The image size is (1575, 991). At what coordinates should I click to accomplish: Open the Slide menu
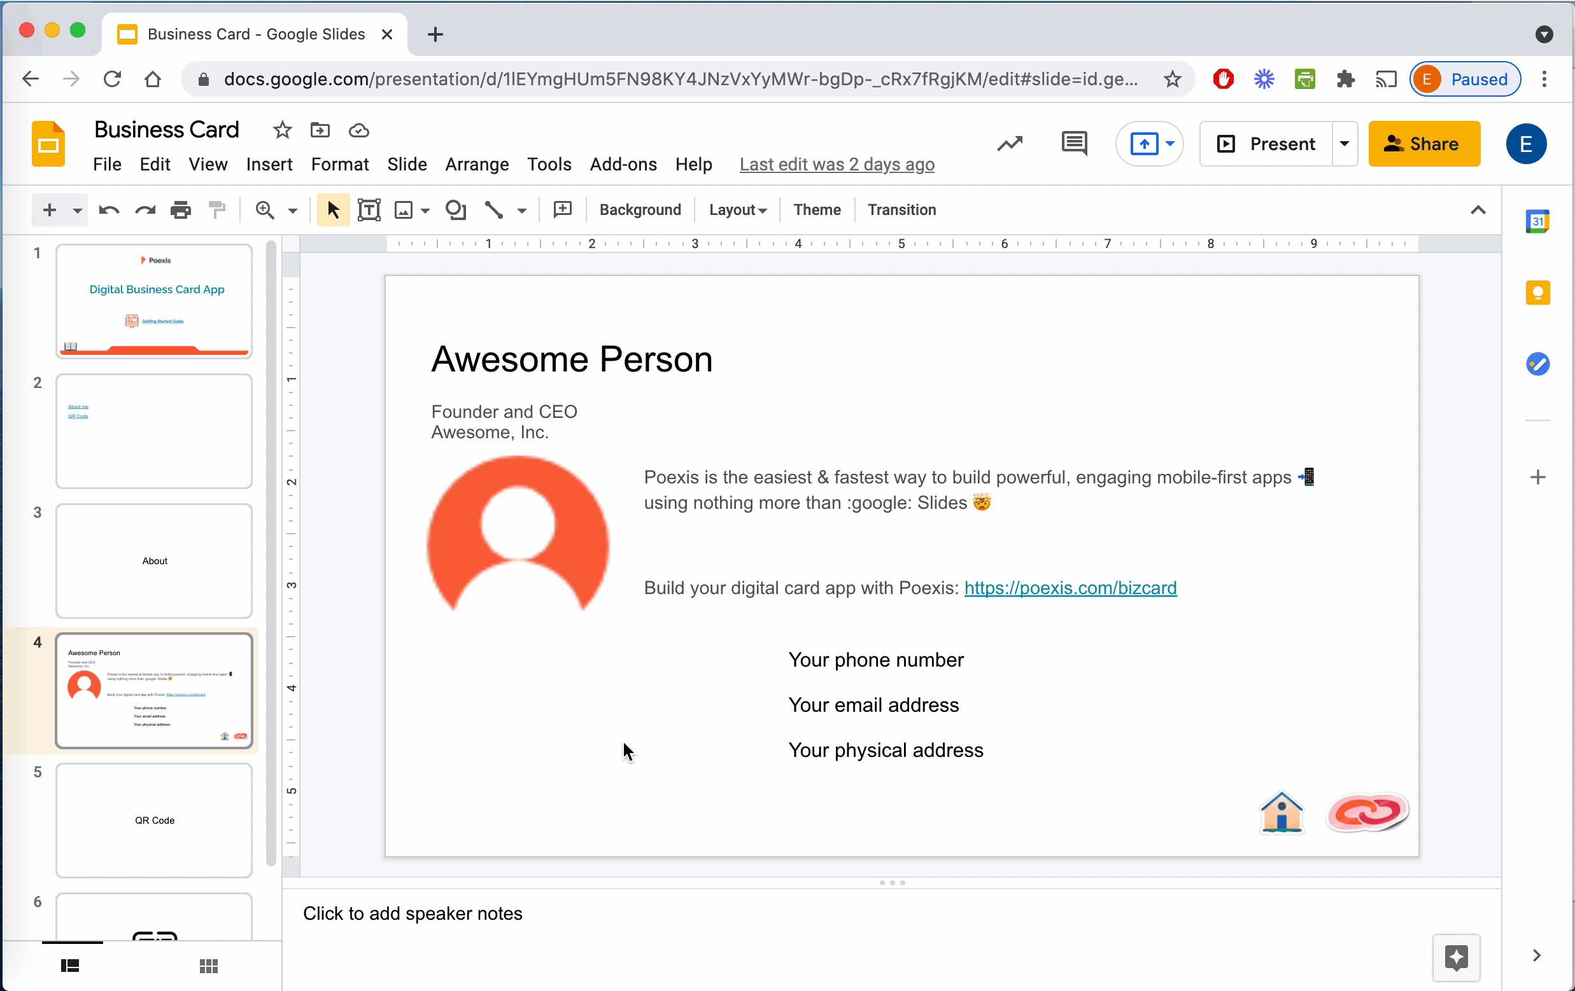pyautogui.click(x=407, y=164)
